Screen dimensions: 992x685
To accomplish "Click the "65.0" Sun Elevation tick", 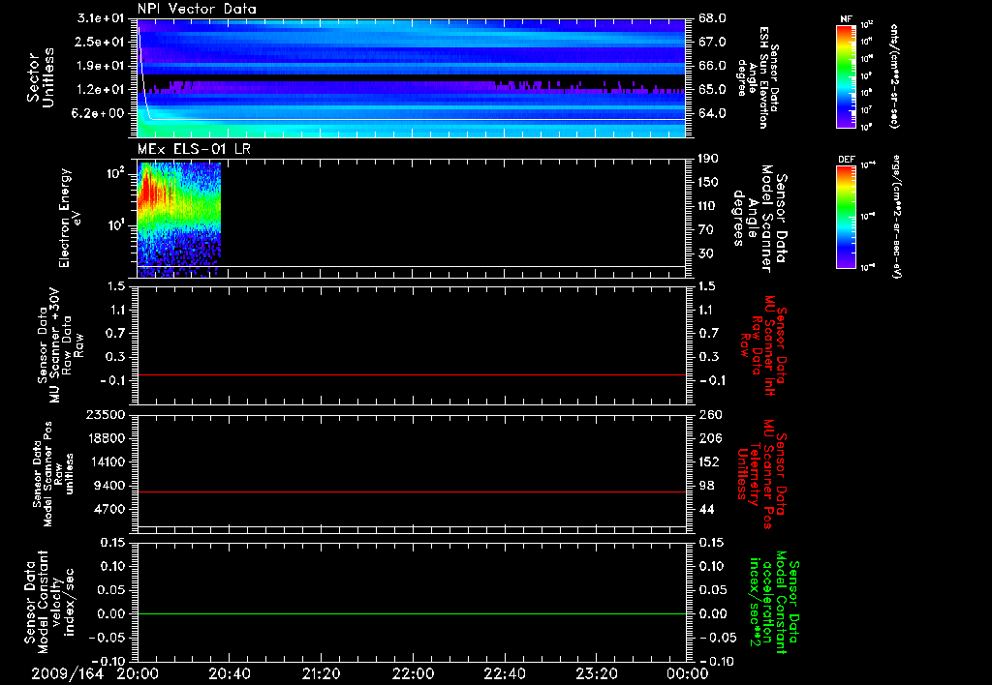I will pos(712,90).
